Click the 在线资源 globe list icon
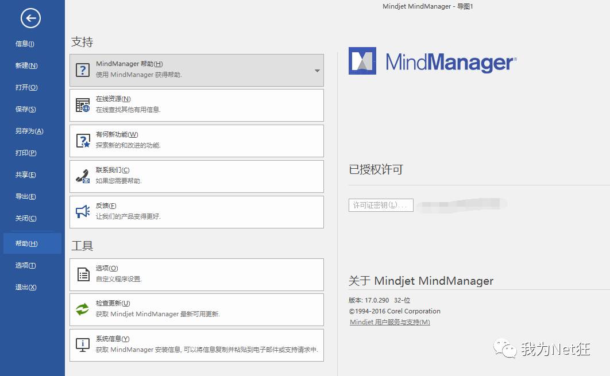 83,106
